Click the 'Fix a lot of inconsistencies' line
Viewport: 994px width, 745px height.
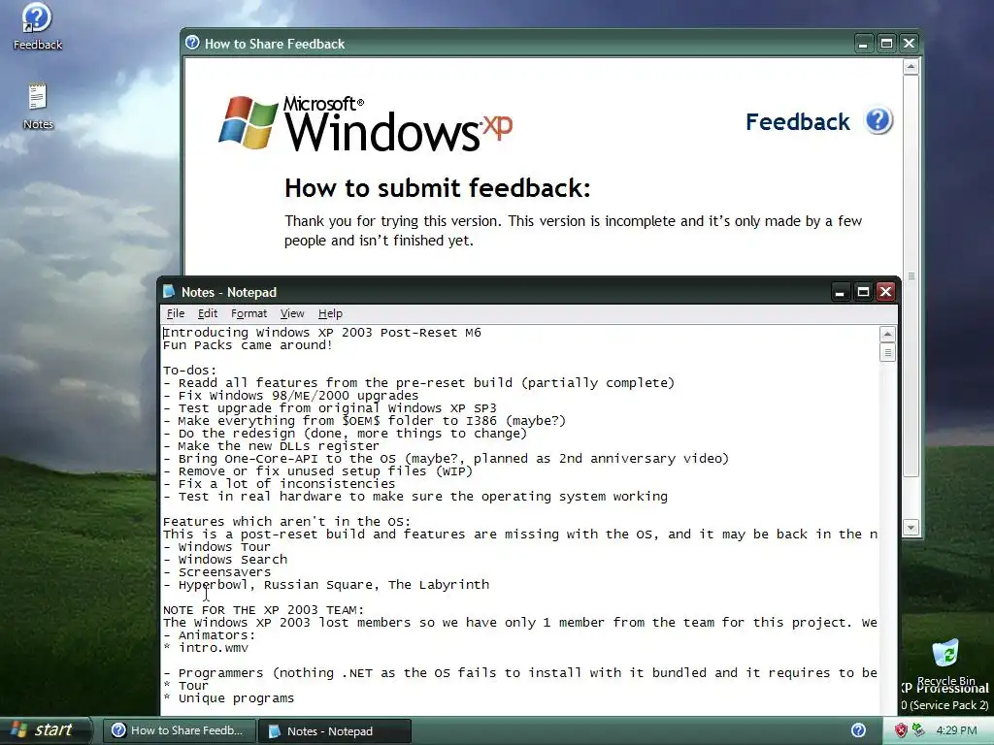point(279,484)
